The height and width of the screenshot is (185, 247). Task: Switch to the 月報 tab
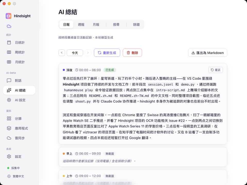[96, 25]
